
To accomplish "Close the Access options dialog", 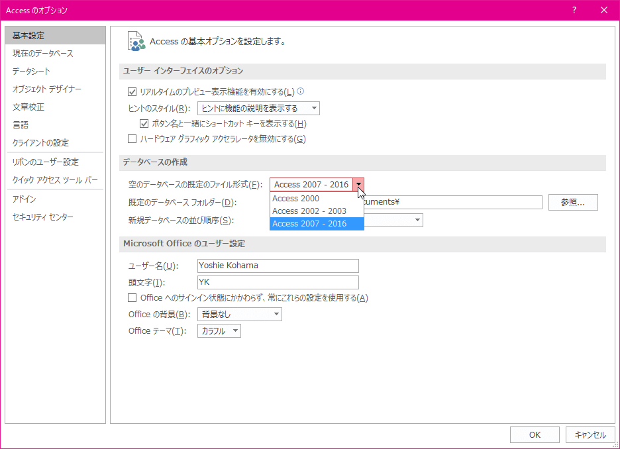I will point(604,11).
